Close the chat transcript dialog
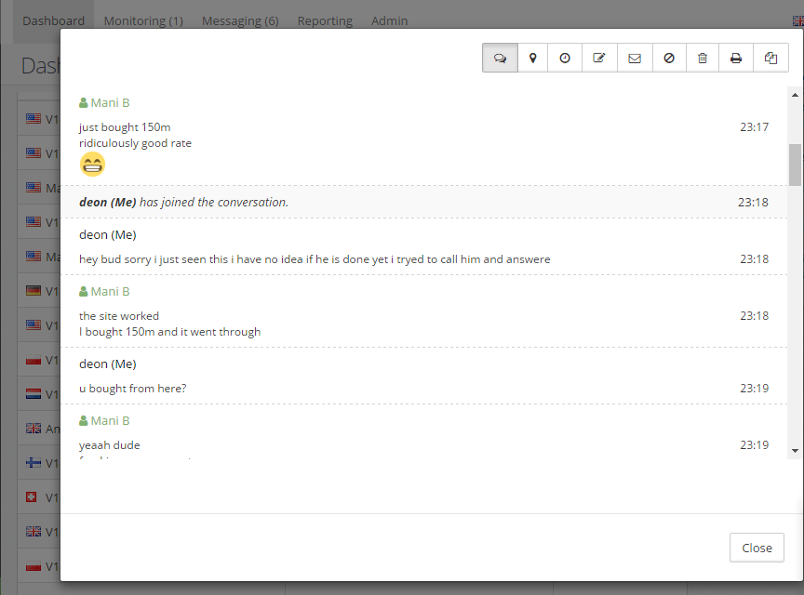Screen dimensions: 804x595 pos(757,548)
